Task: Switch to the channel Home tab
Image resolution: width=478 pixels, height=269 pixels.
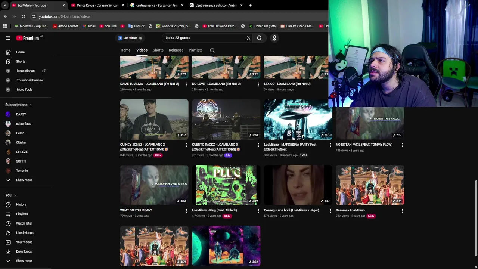Action: (125, 50)
